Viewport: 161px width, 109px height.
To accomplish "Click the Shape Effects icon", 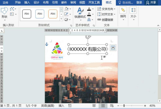I will pyautogui.click(x=66, y=20).
